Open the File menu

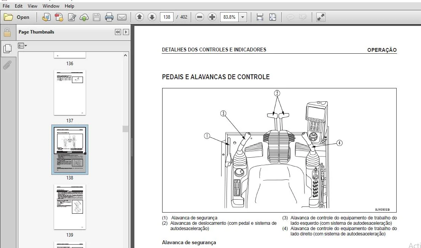(x=6, y=6)
